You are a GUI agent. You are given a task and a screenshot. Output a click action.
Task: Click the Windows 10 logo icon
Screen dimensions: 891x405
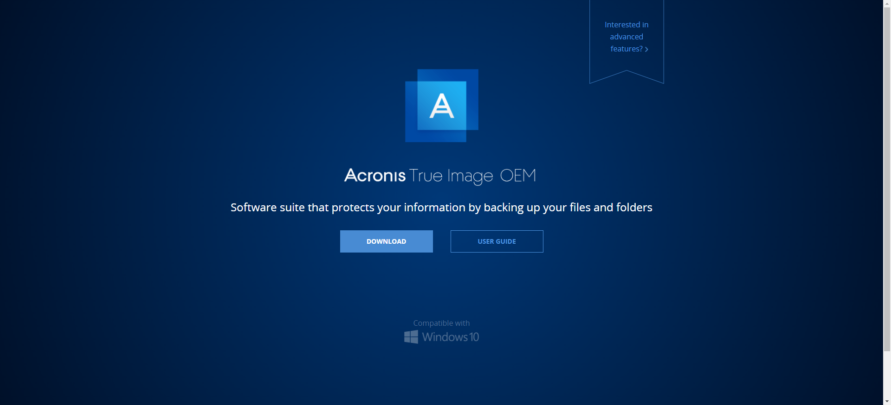pyautogui.click(x=441, y=337)
